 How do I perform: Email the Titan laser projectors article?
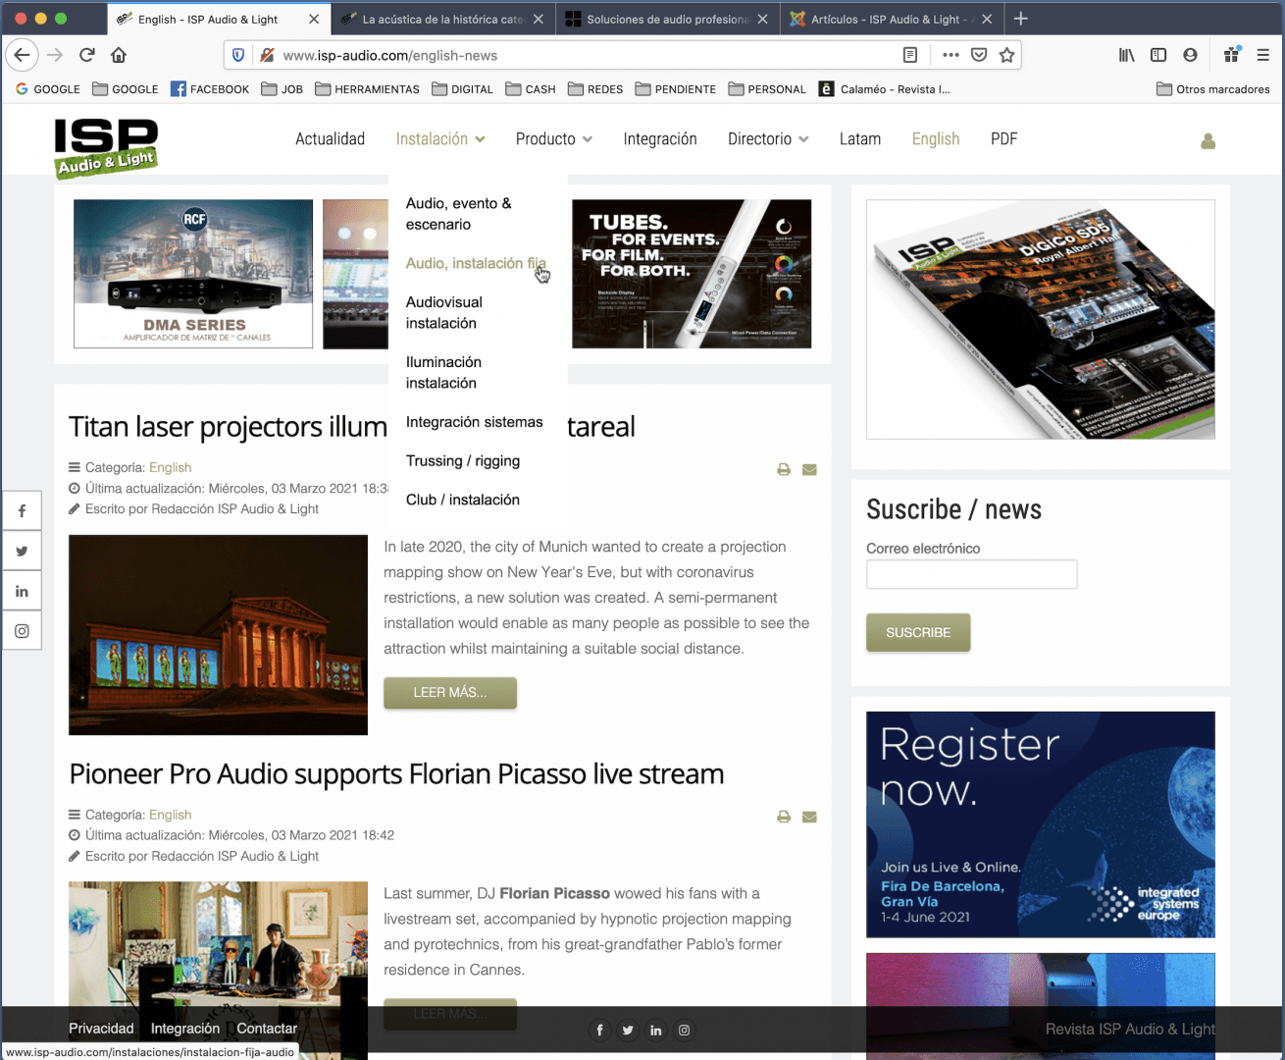click(809, 469)
